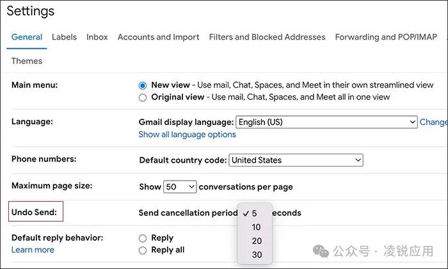Click the Phone numbers: label
This screenshot has width=448, height=269.
click(44, 159)
